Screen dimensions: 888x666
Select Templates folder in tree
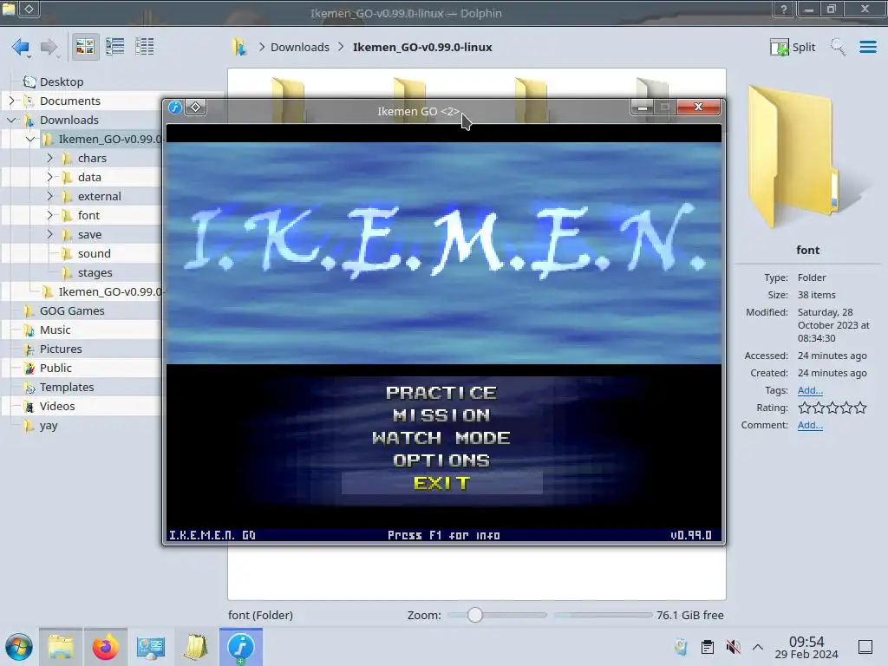(66, 387)
